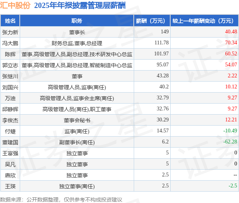Click the salary value 32.76
Screen dimensions: 239x203
(163, 109)
